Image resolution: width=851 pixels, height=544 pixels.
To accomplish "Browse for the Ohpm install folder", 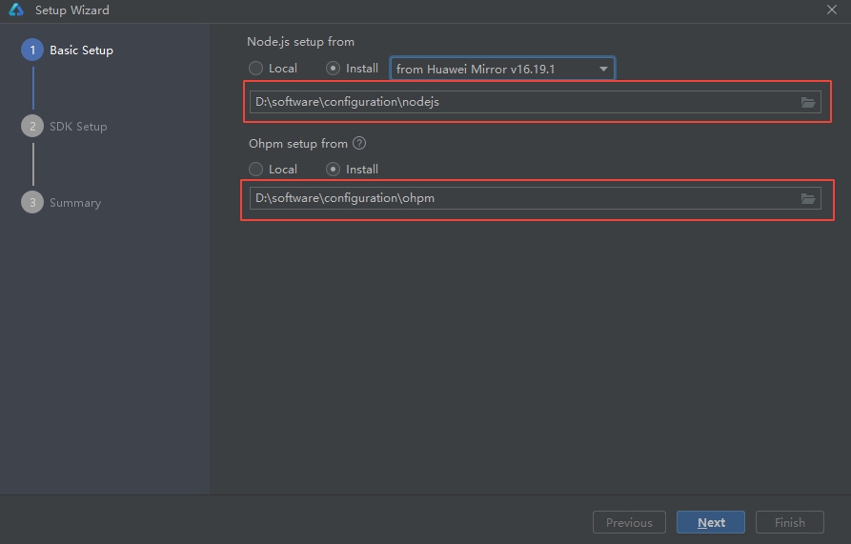I will (x=808, y=198).
